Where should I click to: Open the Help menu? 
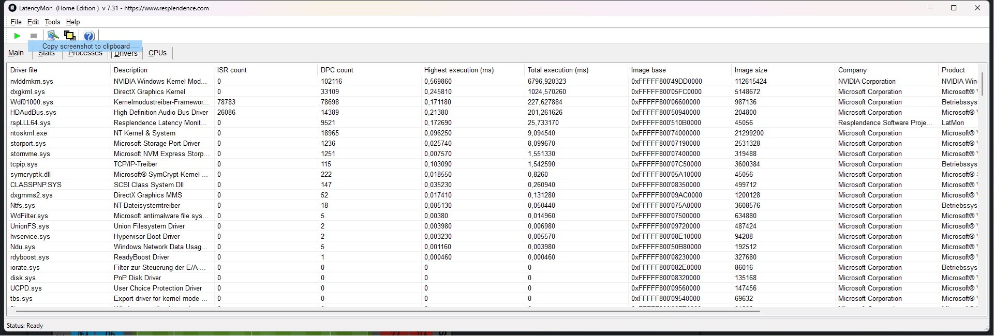coord(73,22)
